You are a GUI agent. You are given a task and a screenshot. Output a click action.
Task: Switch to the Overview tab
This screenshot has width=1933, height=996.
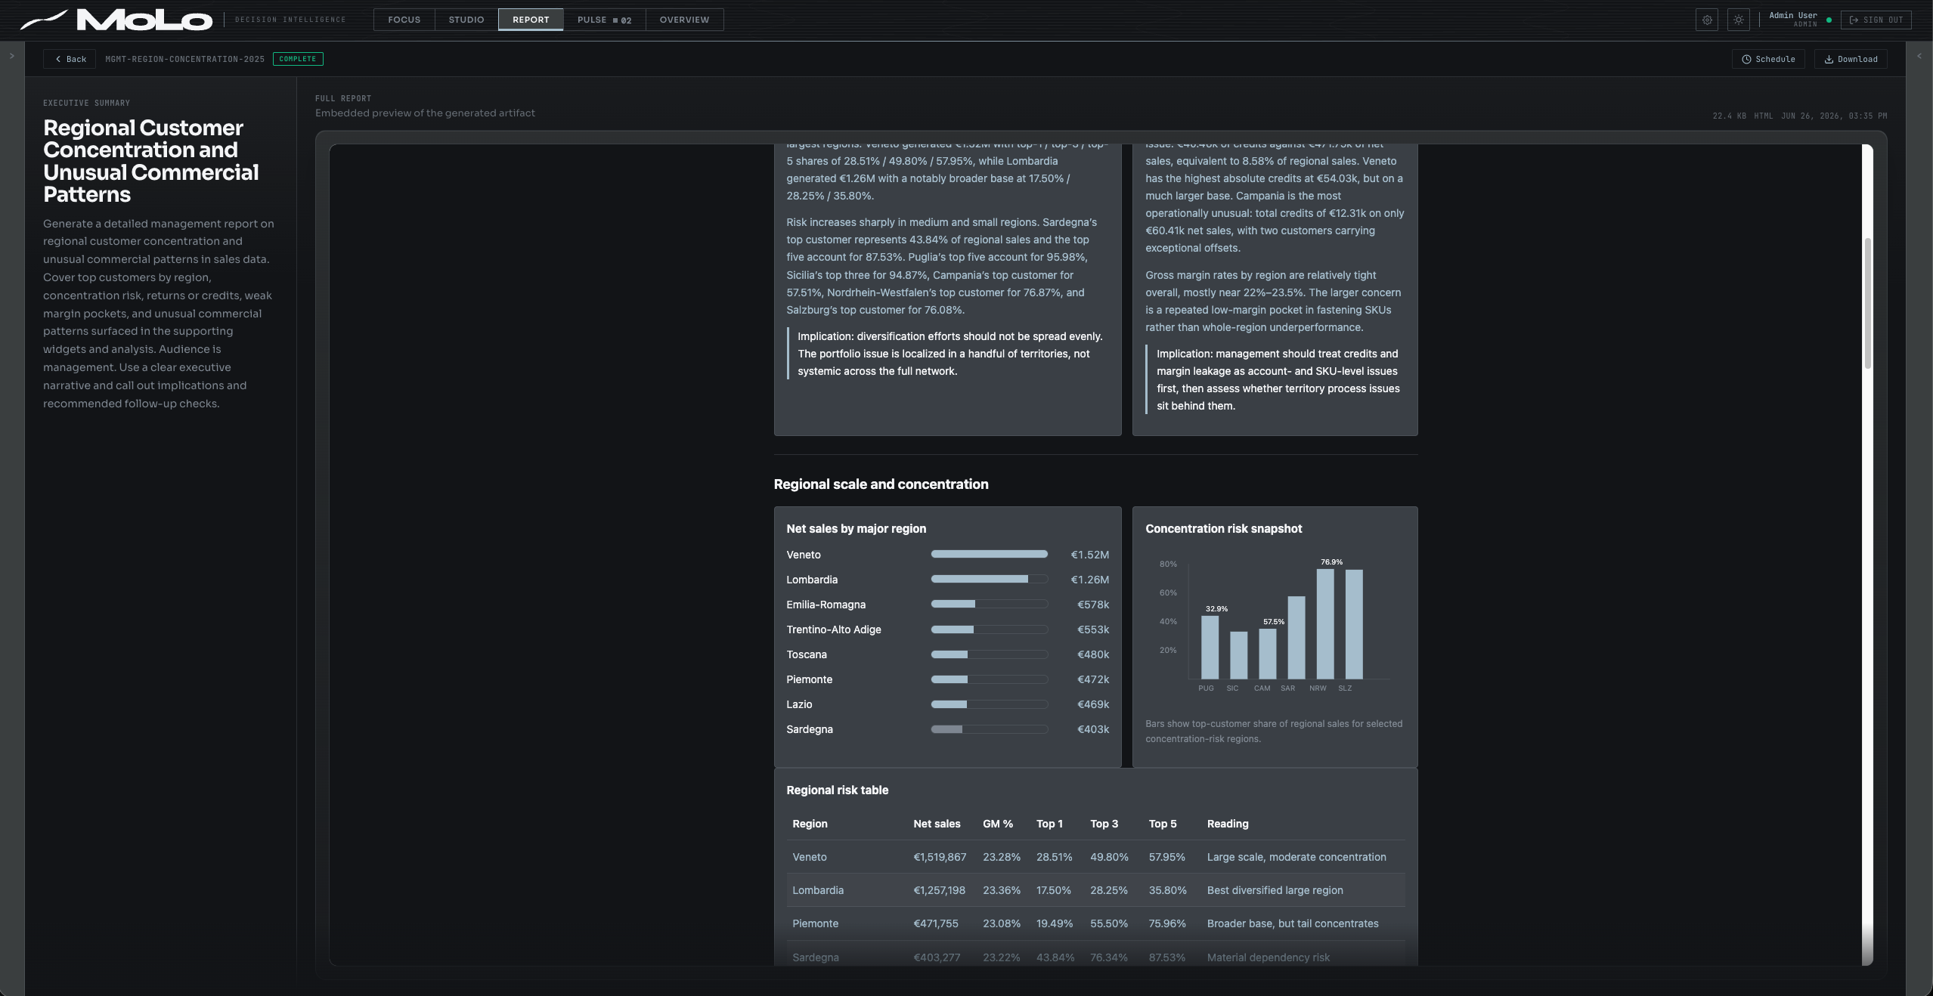(684, 20)
